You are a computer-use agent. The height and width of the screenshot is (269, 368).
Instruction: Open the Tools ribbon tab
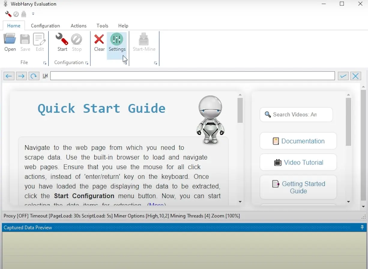pos(102,26)
